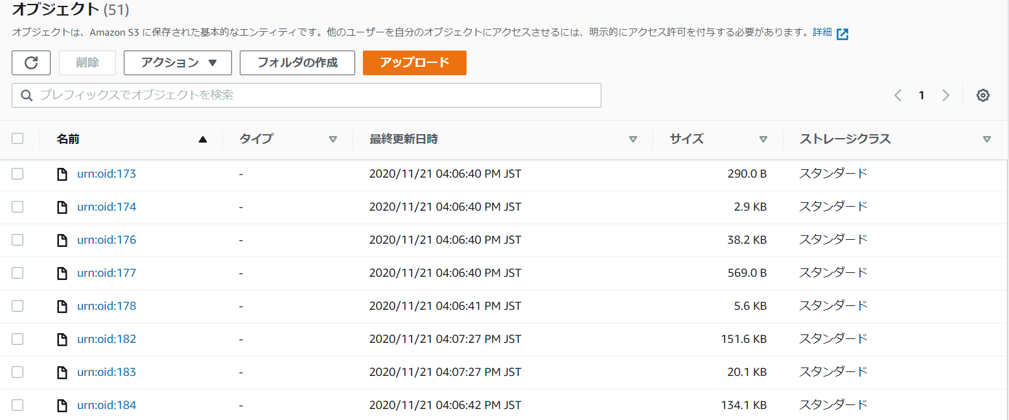Image resolution: width=1009 pixels, height=420 pixels.
Task: Click the 2.9 KB size cell
Action: 750,207
